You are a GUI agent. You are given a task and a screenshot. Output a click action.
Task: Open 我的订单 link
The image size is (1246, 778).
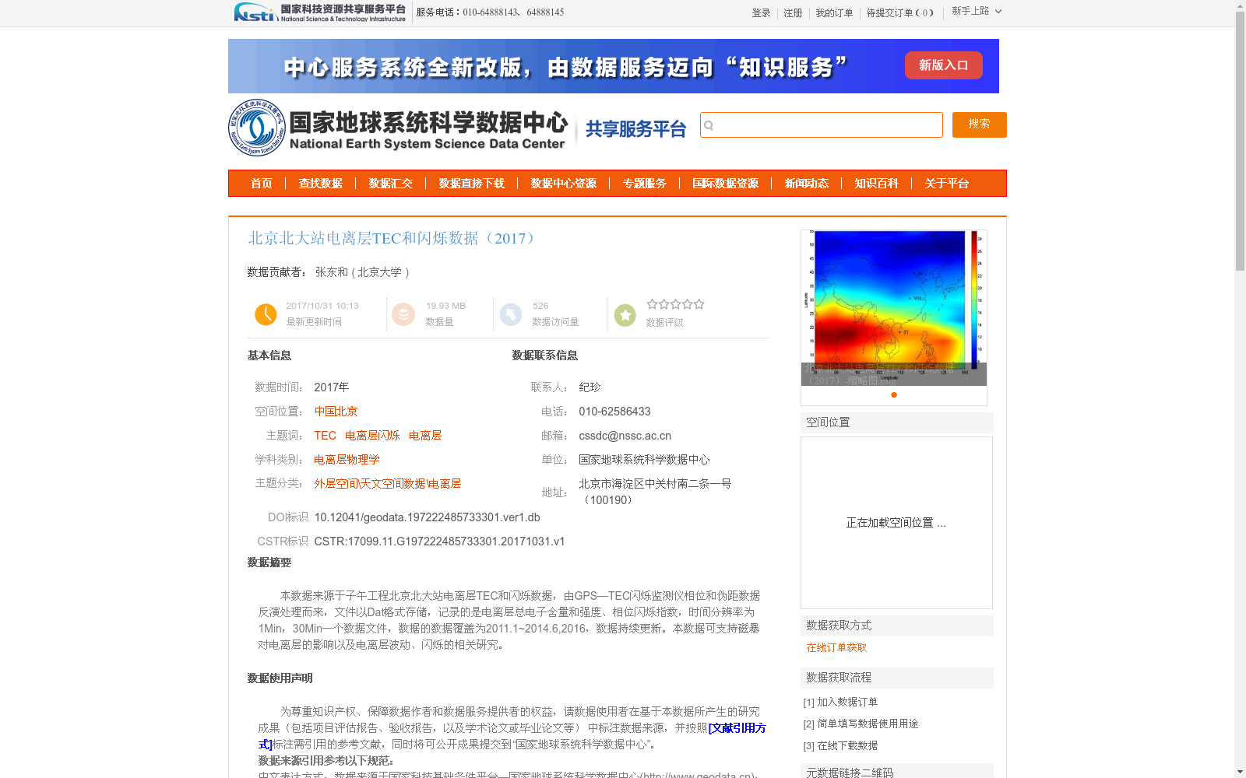click(834, 13)
